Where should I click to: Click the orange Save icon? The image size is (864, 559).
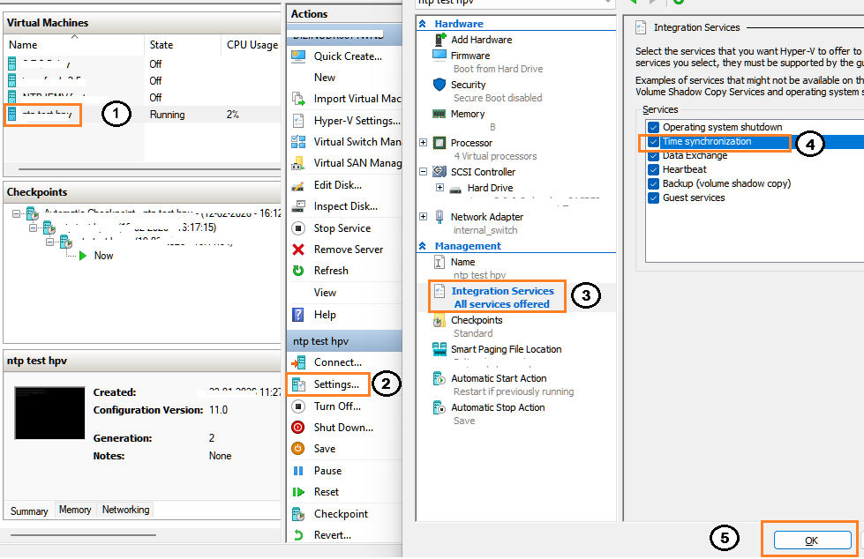coord(298,449)
